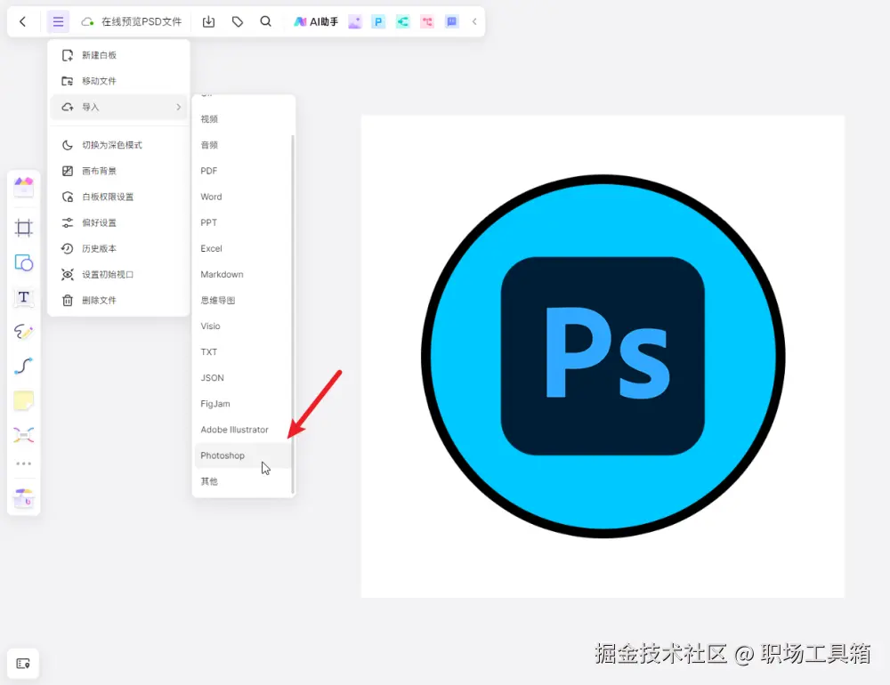
Task: Import an 音频 file
Action: [x=242, y=145]
